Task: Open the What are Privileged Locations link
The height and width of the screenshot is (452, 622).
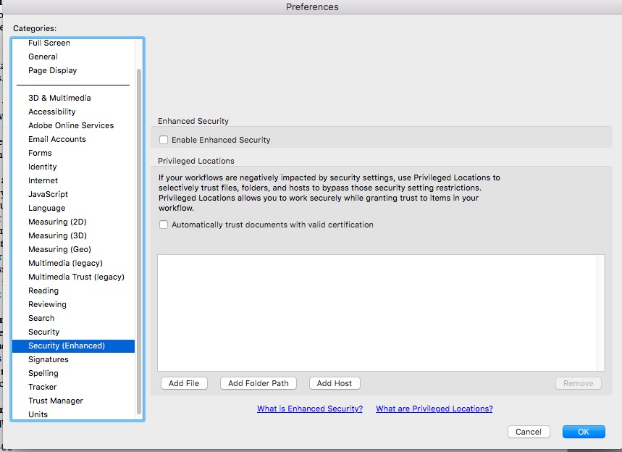Action: point(434,409)
